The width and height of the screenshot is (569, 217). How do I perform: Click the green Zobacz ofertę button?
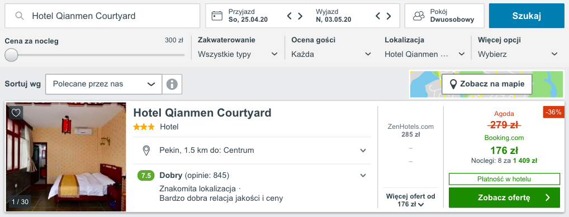coord(504,197)
